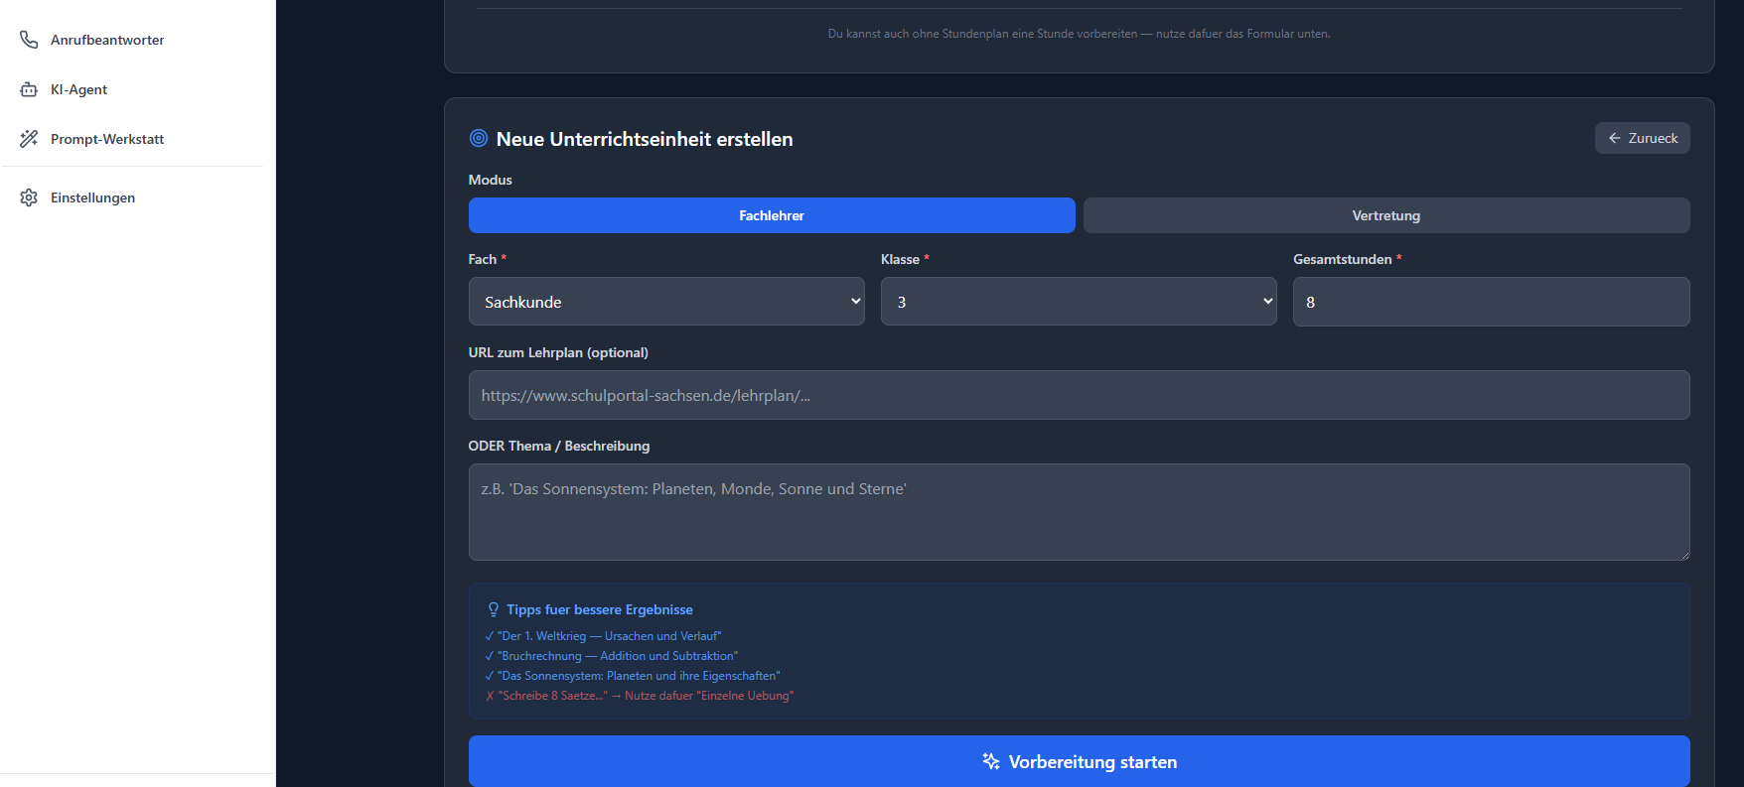Click the lightbulb icon next to Tipps
Image resolution: width=1744 pixels, height=787 pixels.
click(x=494, y=609)
